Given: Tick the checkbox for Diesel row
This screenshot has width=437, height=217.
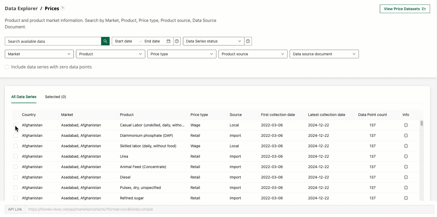Looking at the screenshot, I should [x=16, y=177].
